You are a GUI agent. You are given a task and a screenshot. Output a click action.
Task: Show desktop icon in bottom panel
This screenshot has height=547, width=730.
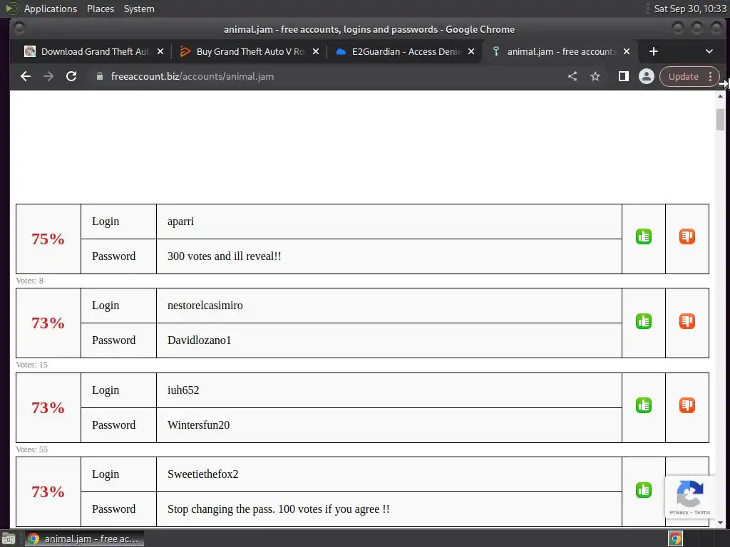[x=9, y=538]
